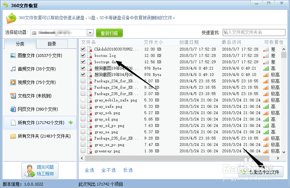
Task: Open 提交问题给工程师 button
Action: click(x=40, y=170)
